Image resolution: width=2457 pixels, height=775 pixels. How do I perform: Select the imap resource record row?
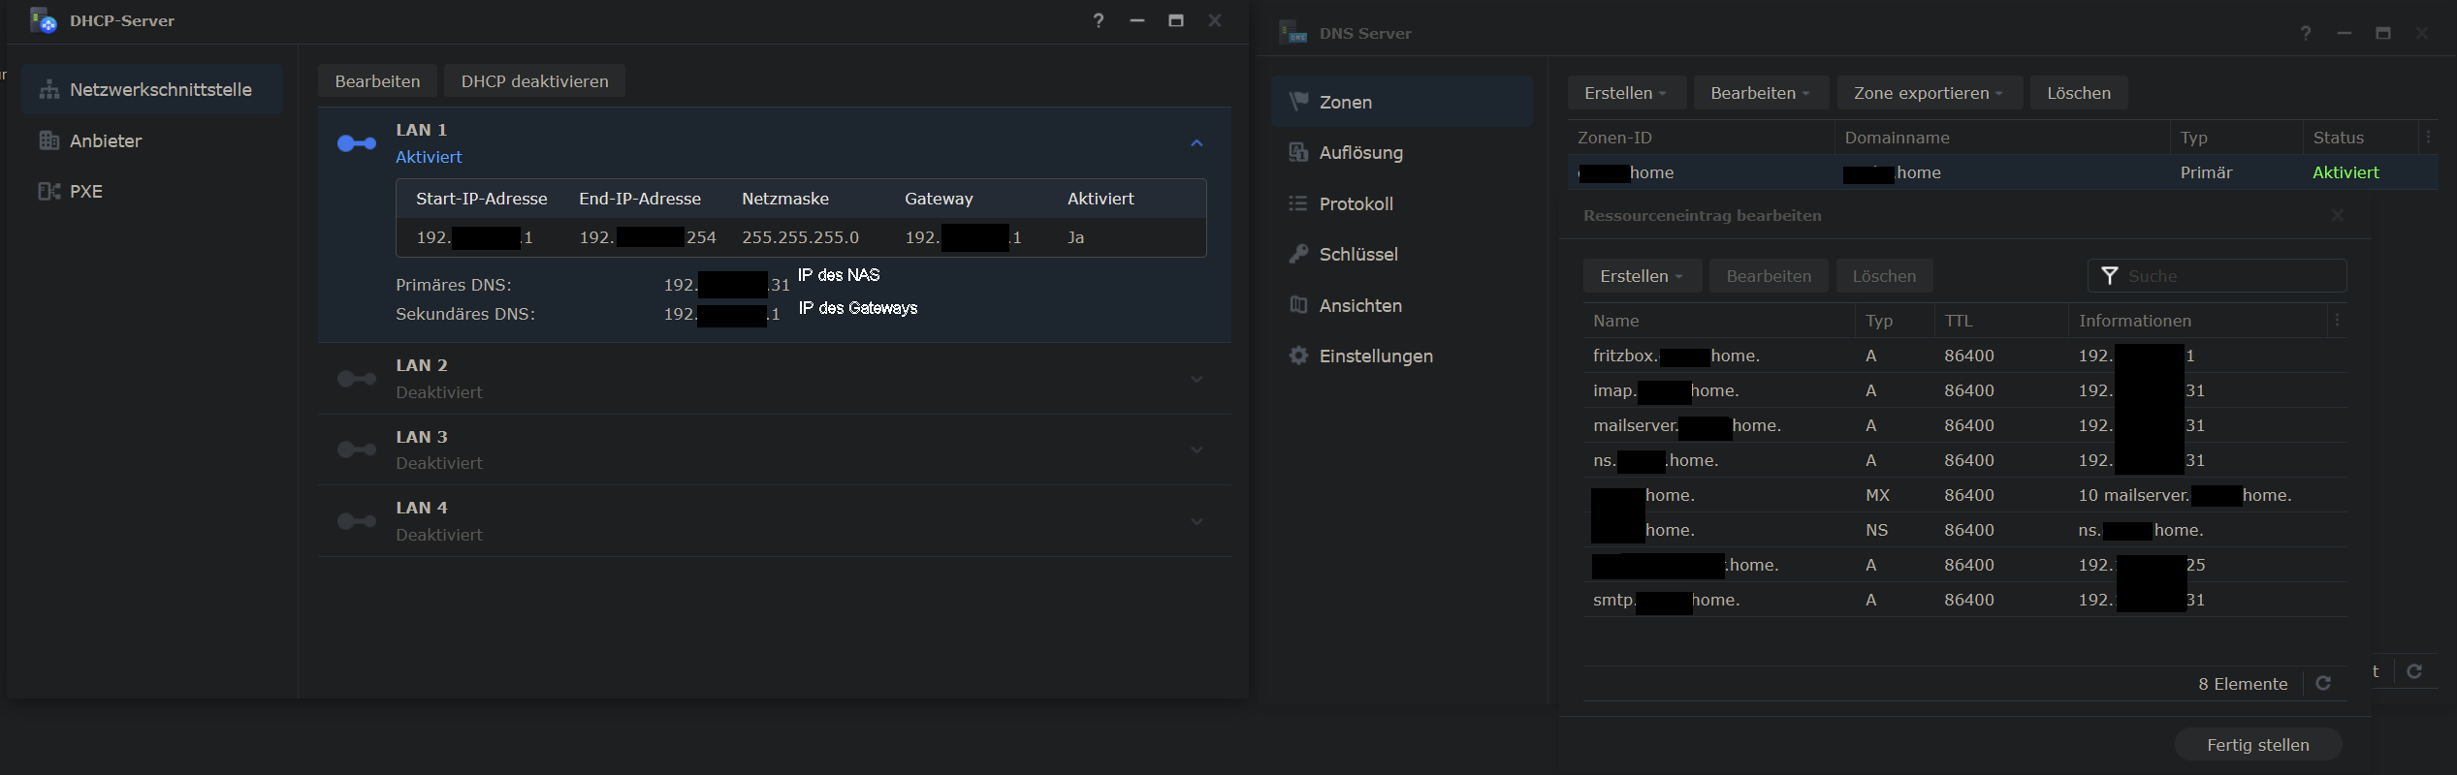(1964, 390)
